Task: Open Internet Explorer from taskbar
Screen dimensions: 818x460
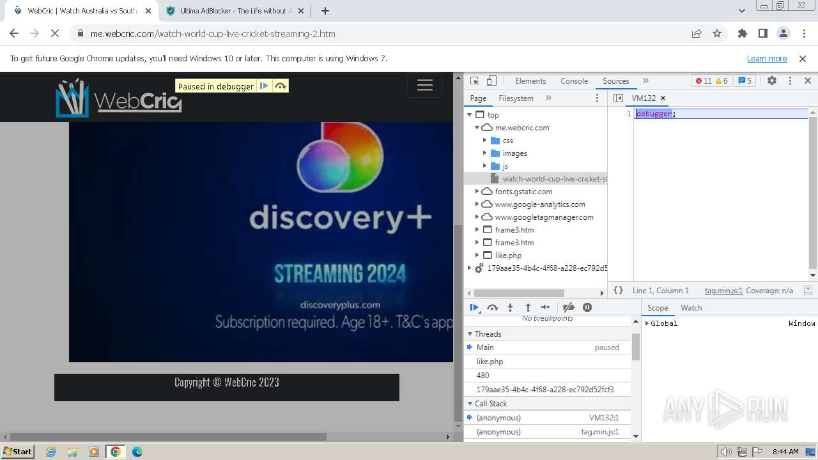Action: pos(50,451)
